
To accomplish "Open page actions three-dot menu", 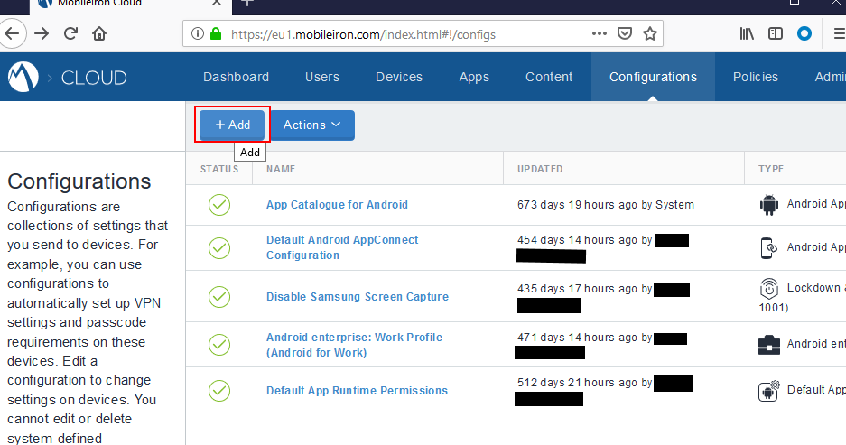I will (x=600, y=34).
